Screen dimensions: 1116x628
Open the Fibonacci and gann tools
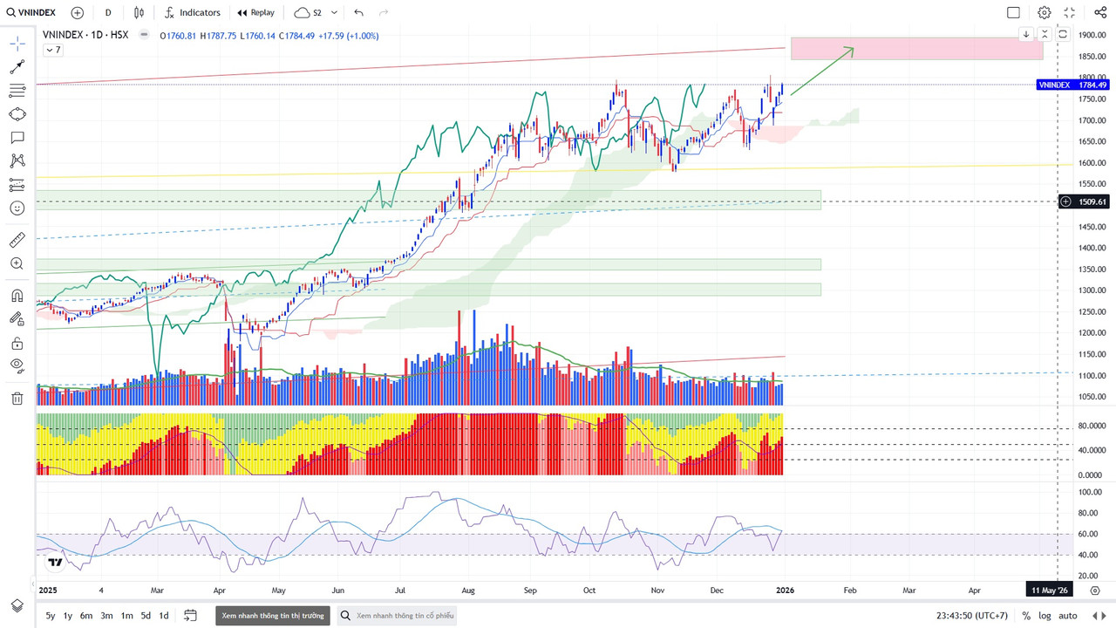(17, 91)
